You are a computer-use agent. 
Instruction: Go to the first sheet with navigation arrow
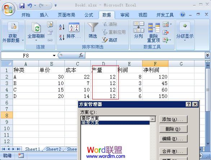tap(4, 149)
